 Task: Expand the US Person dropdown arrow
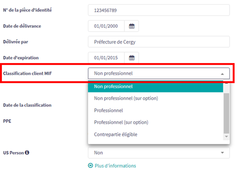222,152
